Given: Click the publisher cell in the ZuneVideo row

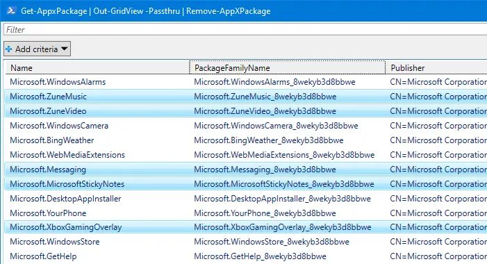Looking at the screenshot, I should [438, 111].
